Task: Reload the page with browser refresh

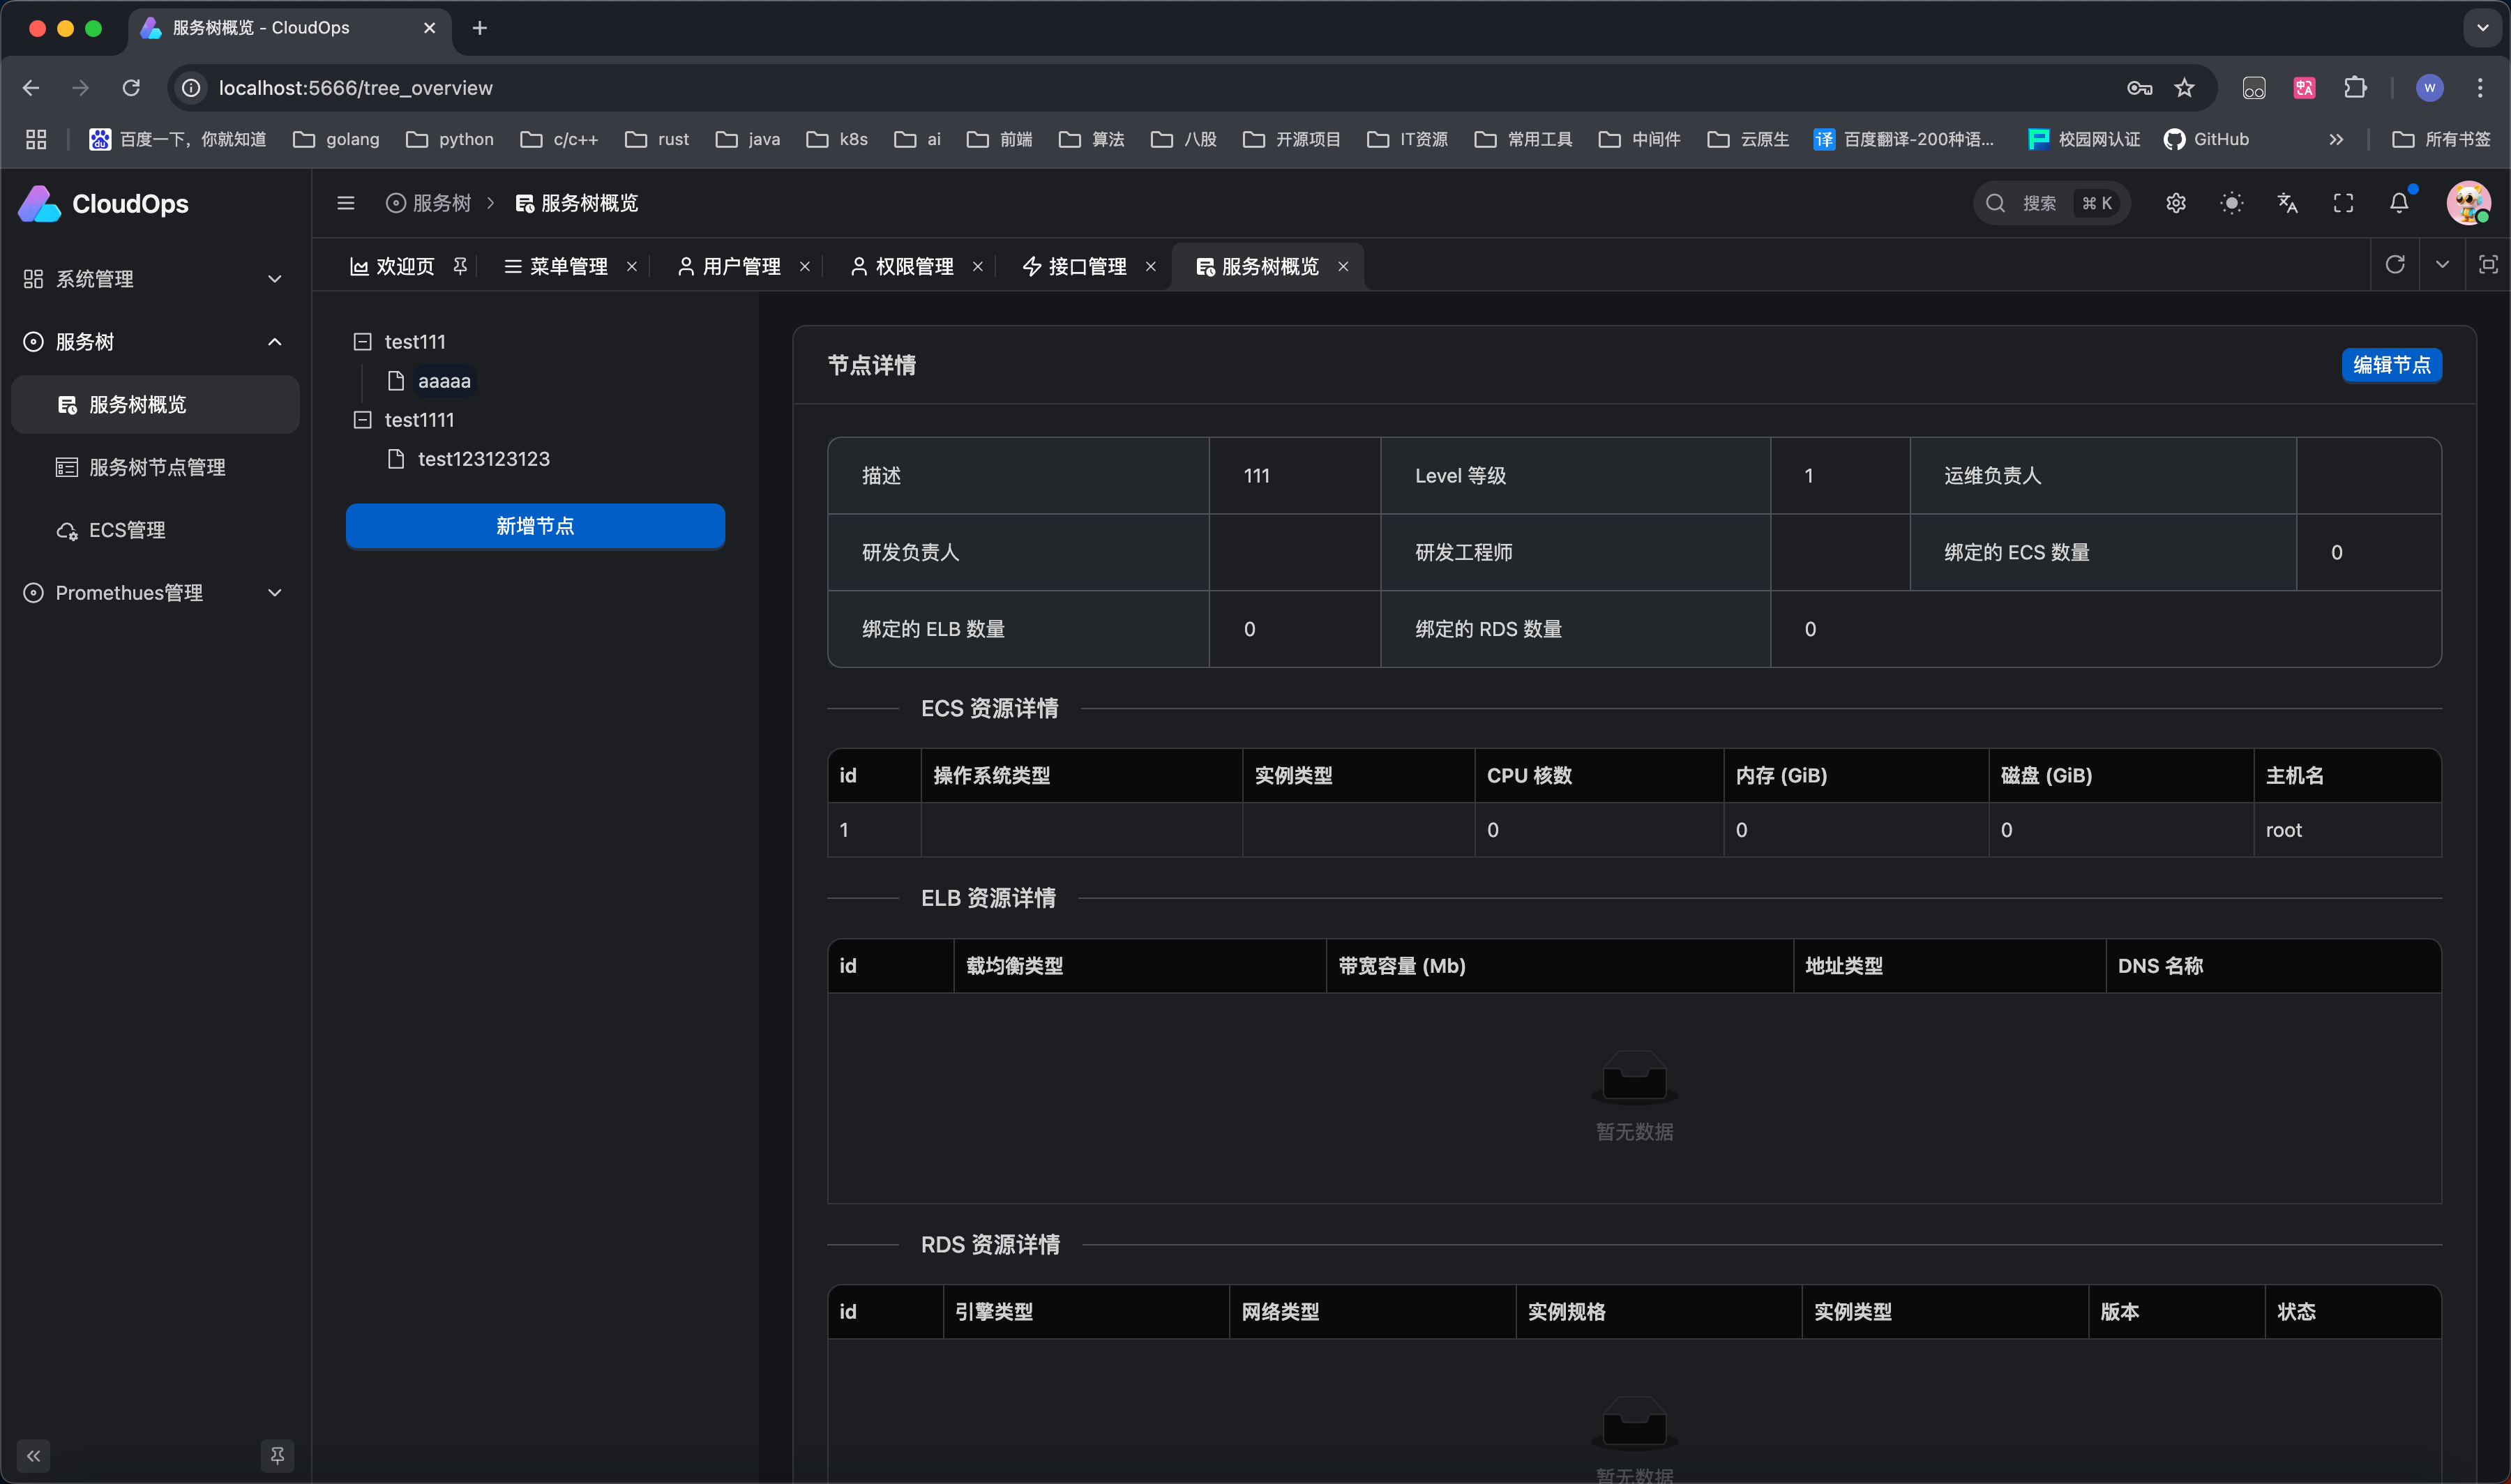Action: tap(131, 88)
